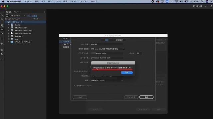Open the デベロッパー workspace dropdown
This screenshot has width=213, height=119.
(199, 6)
